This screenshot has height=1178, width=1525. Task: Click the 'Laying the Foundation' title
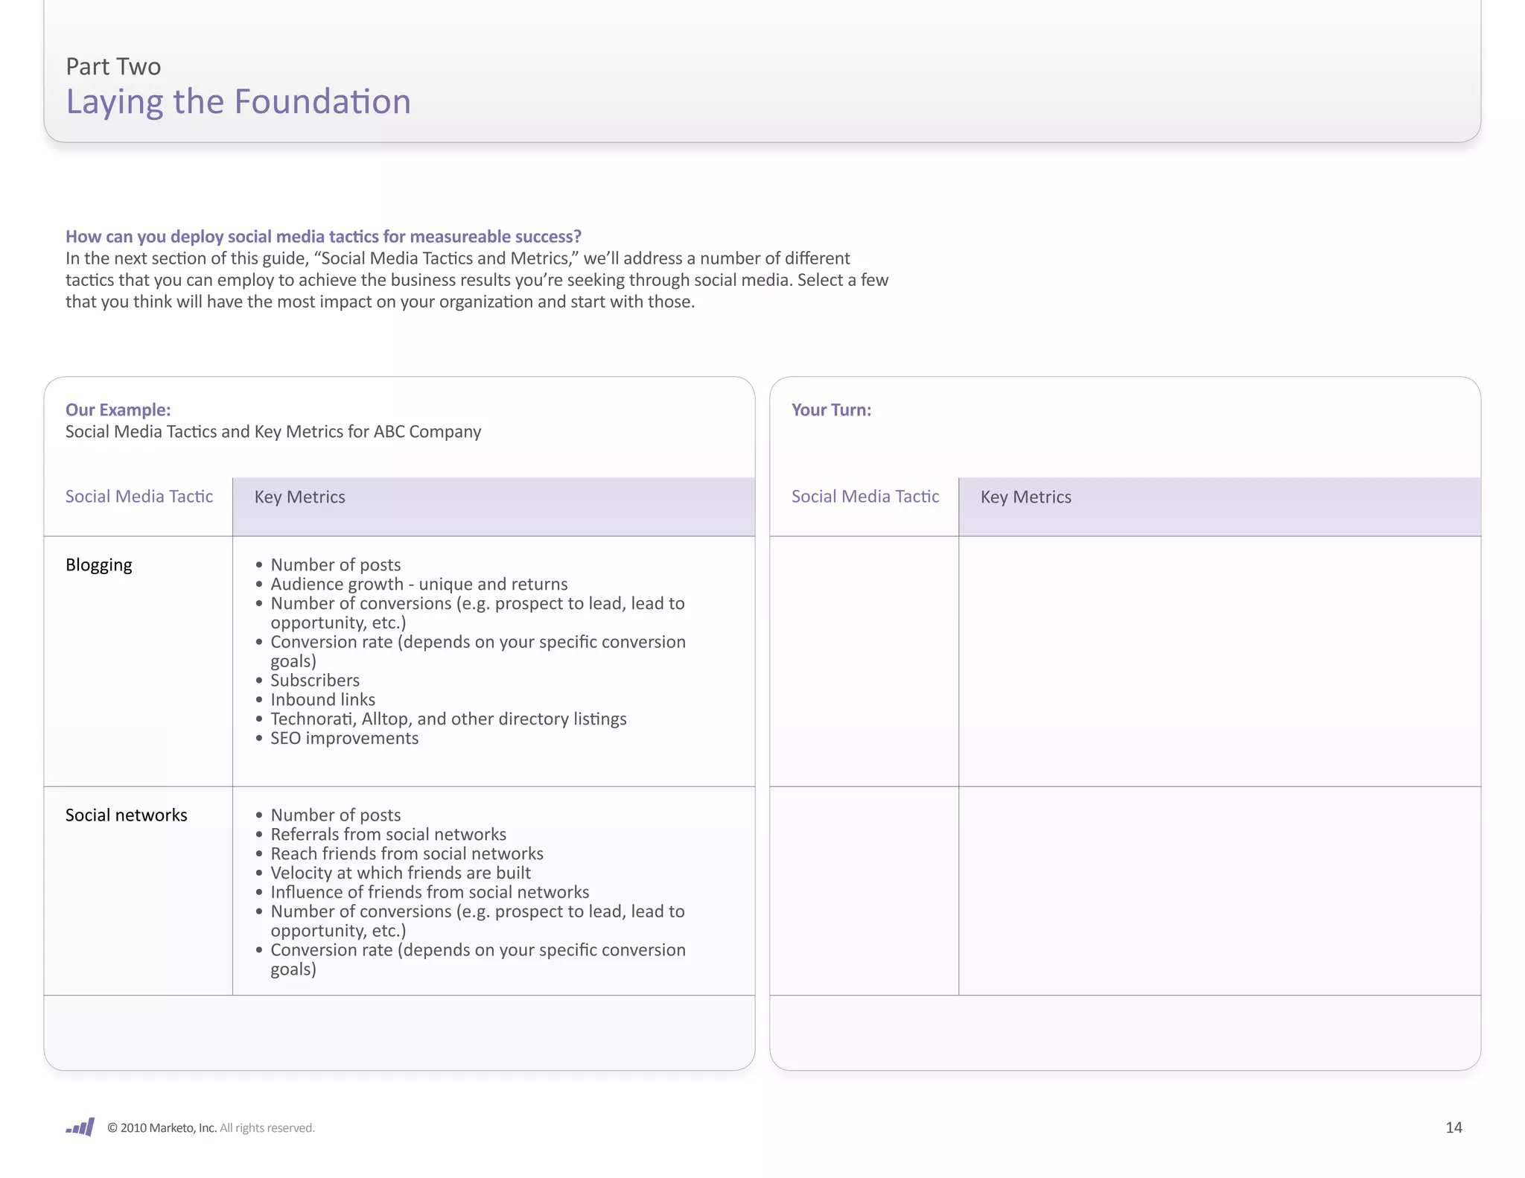coord(238,101)
